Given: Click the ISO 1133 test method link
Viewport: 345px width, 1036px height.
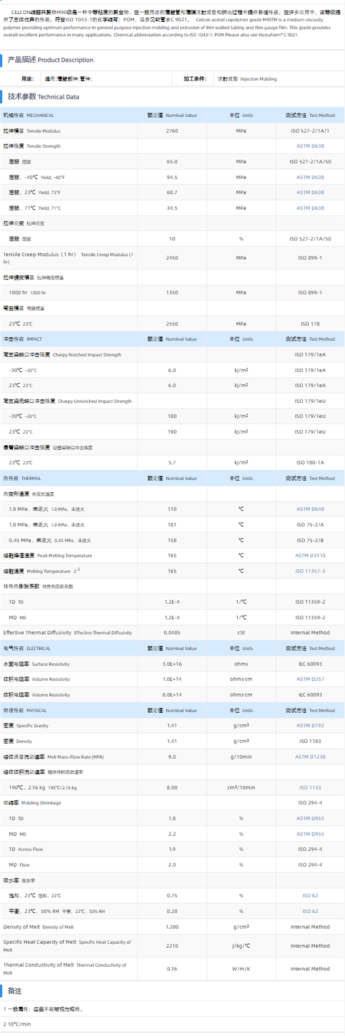Looking at the screenshot, I should click(x=310, y=787).
